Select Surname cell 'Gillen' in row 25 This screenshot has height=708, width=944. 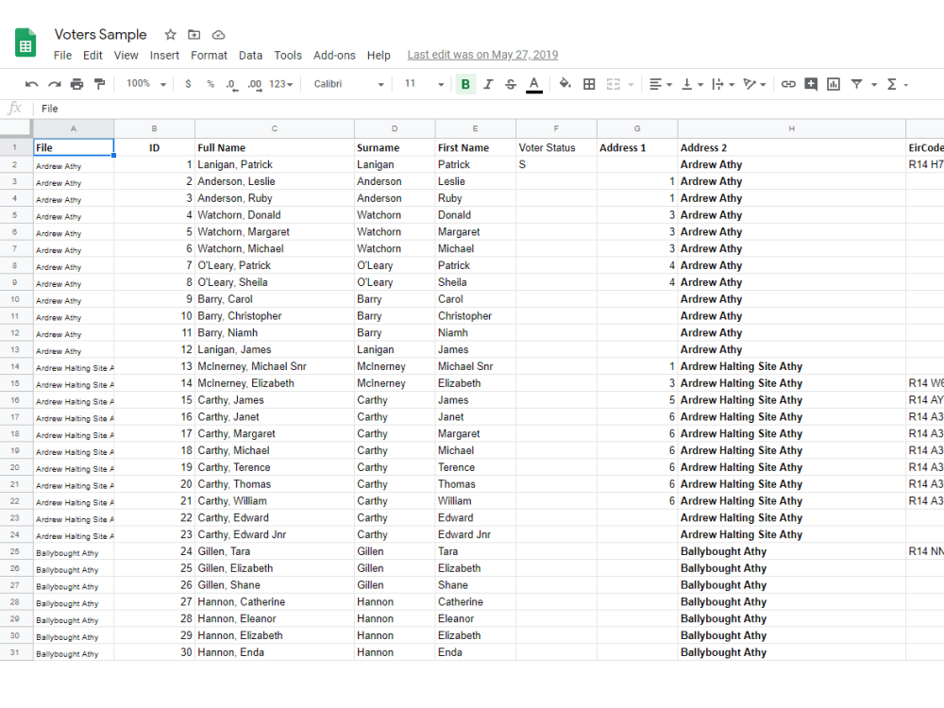pos(395,551)
